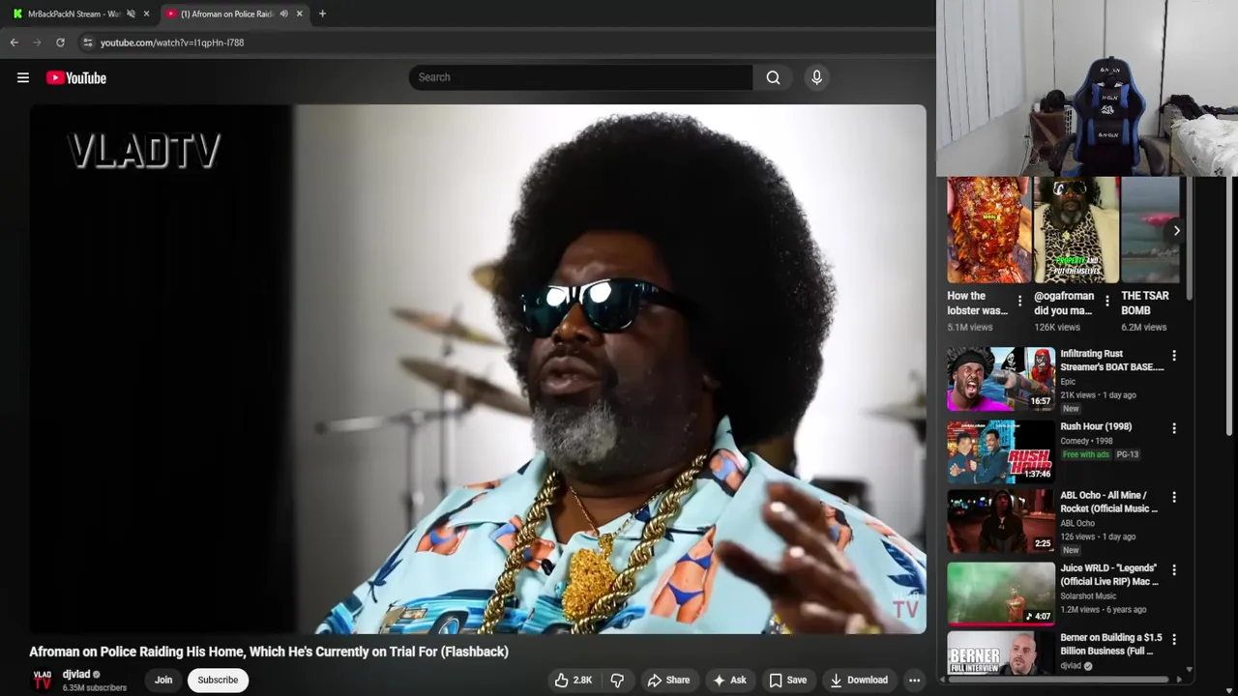Click the page's main vertical scrollbar
Screen dimensions: 1238x696
click(x=1231, y=306)
